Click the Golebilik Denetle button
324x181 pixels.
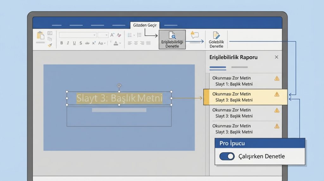[216, 40]
